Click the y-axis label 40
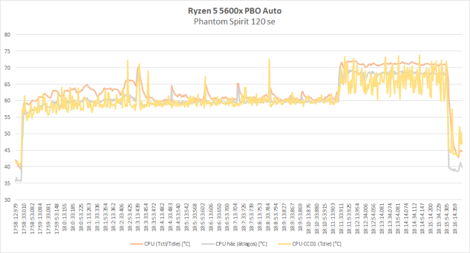This screenshot has height=253, width=470. click(x=7, y=167)
